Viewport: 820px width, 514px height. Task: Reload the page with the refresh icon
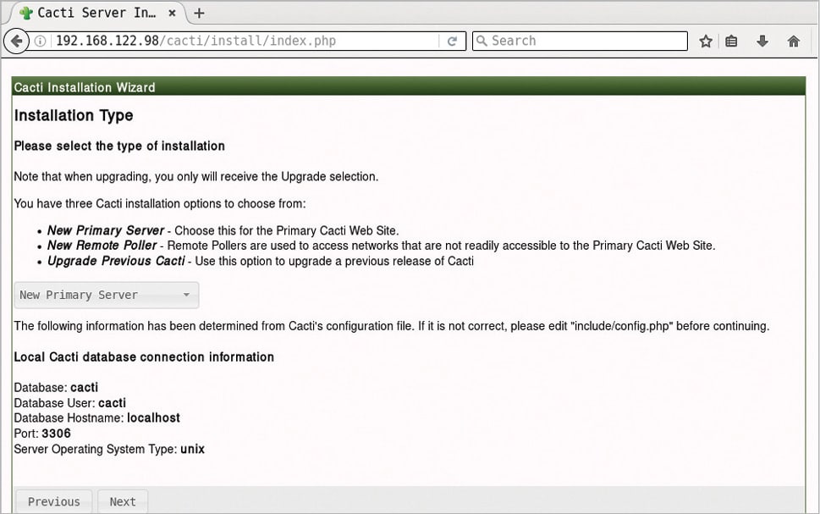tap(453, 41)
